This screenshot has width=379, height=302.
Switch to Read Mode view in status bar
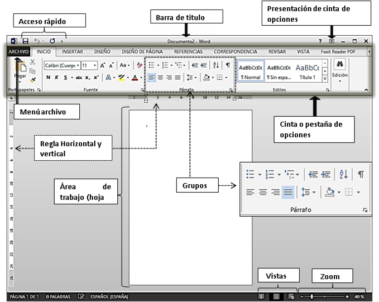coord(261,296)
